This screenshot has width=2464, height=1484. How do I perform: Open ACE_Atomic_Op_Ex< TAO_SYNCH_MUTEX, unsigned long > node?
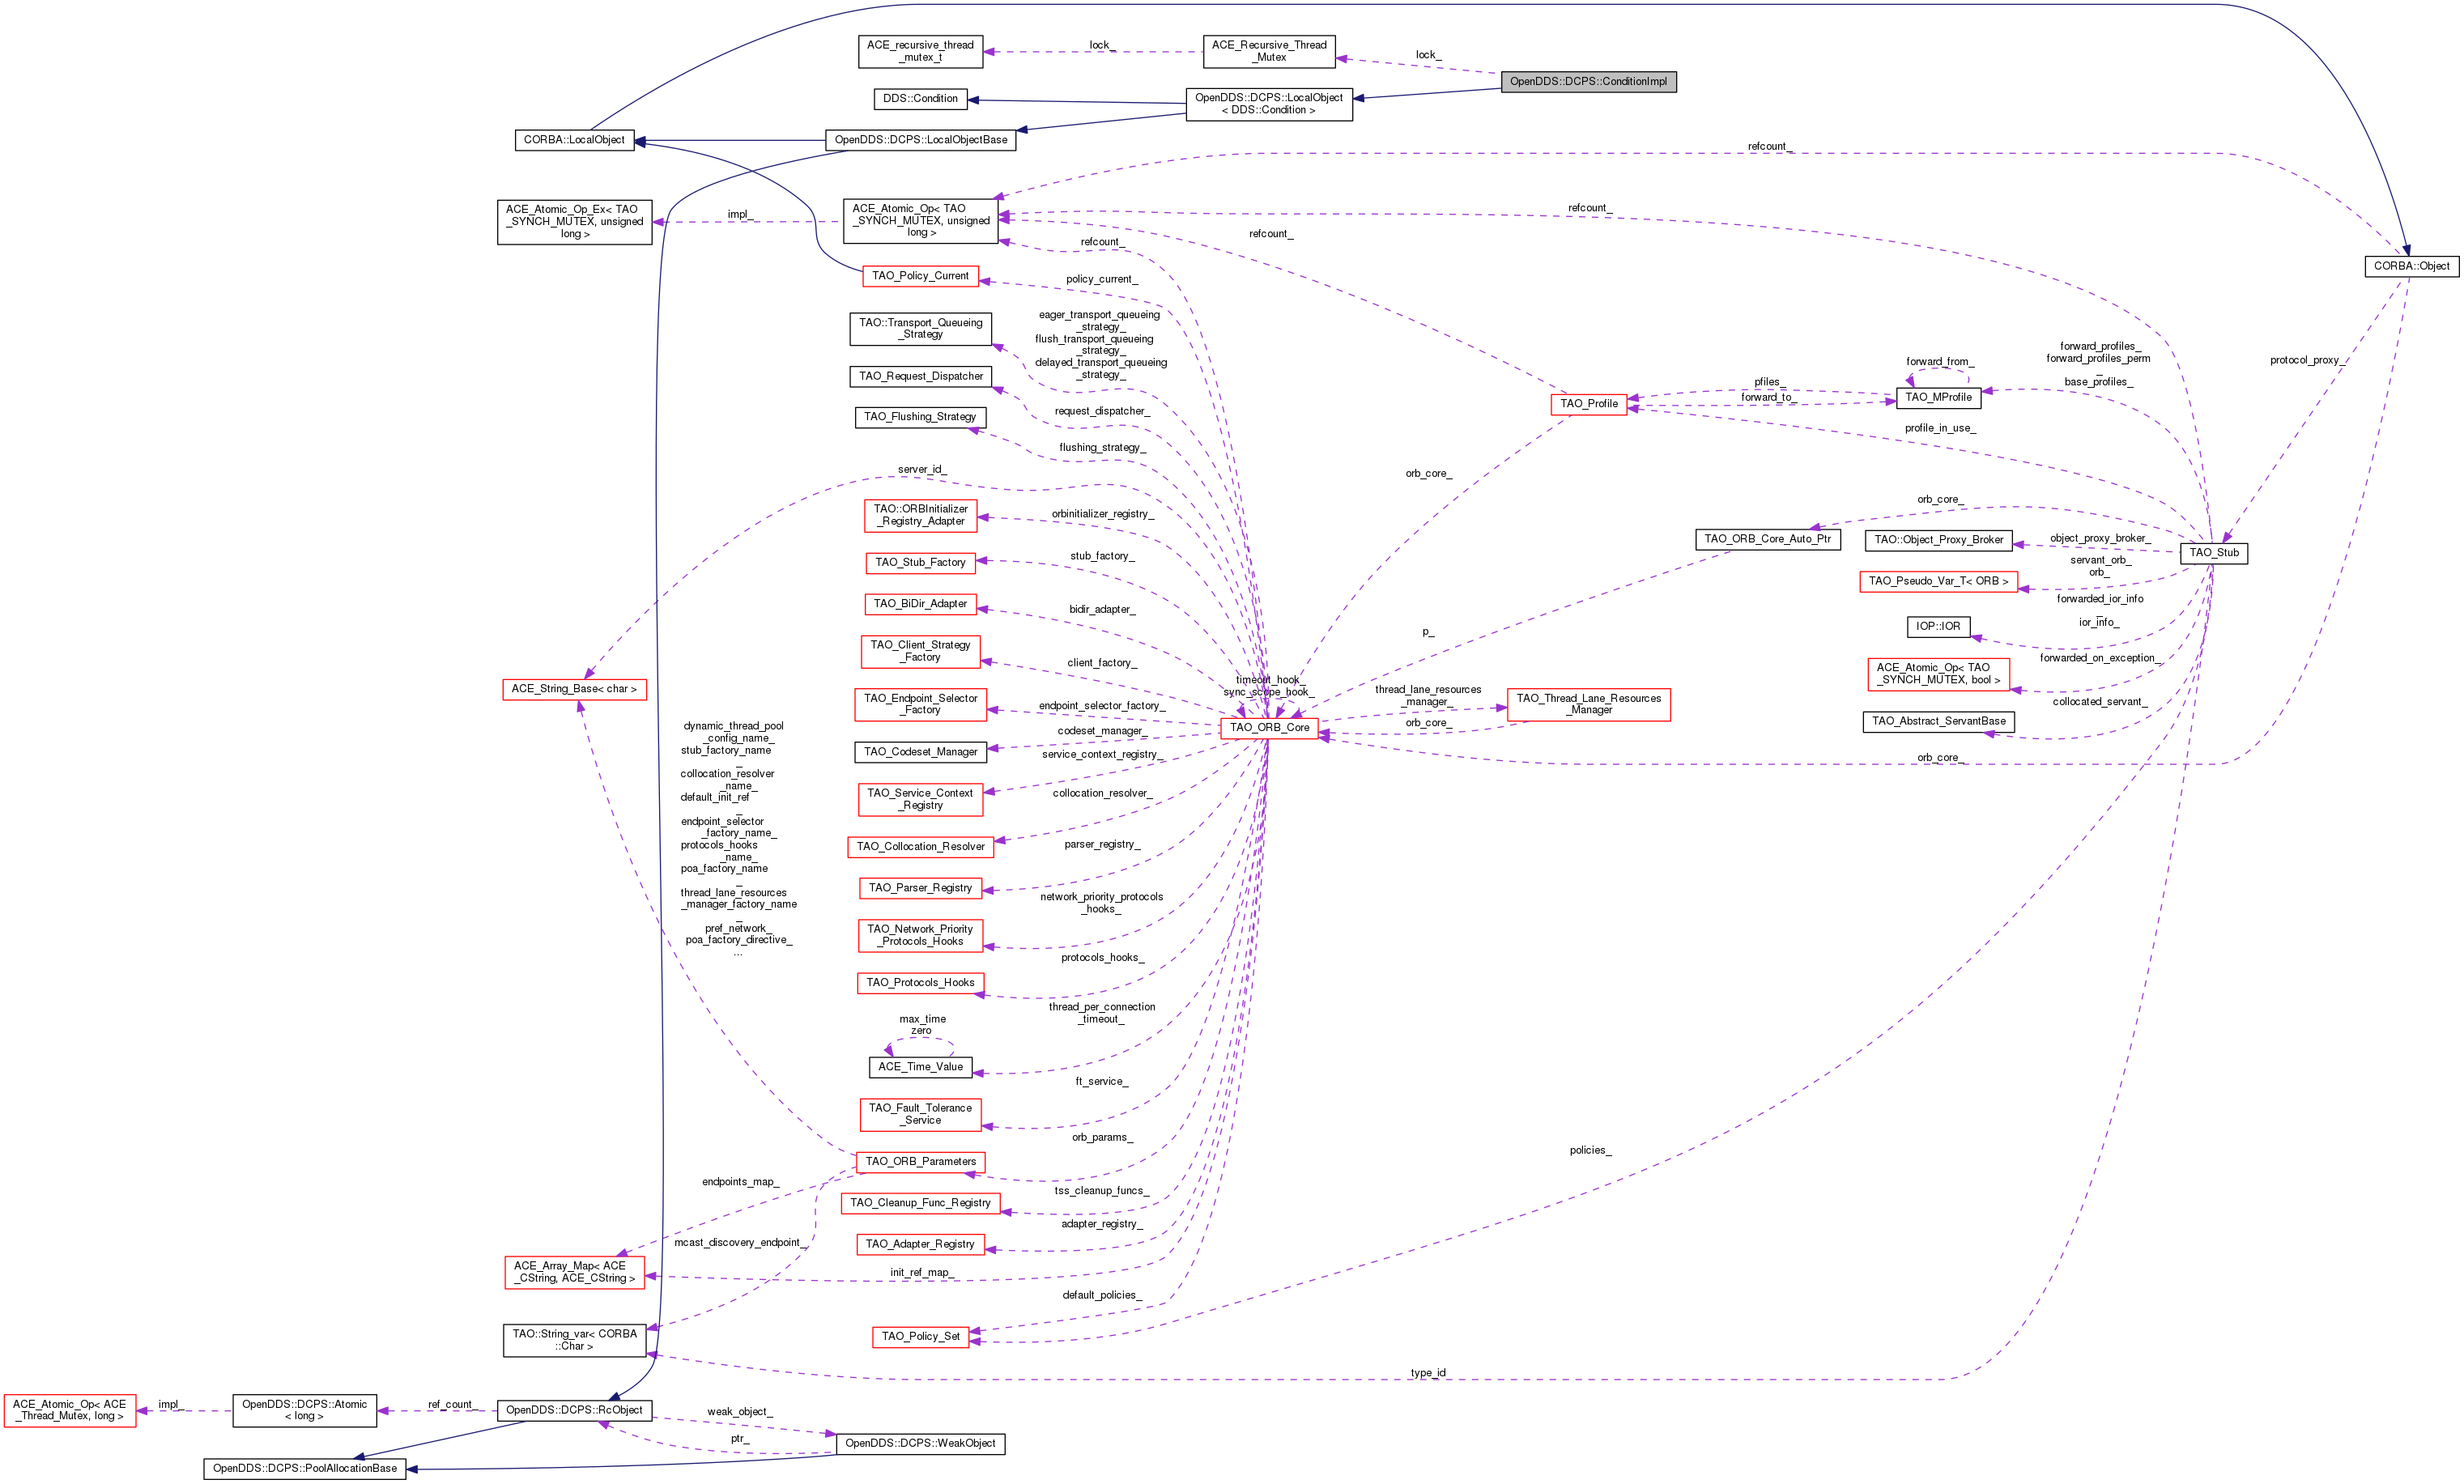(x=574, y=222)
